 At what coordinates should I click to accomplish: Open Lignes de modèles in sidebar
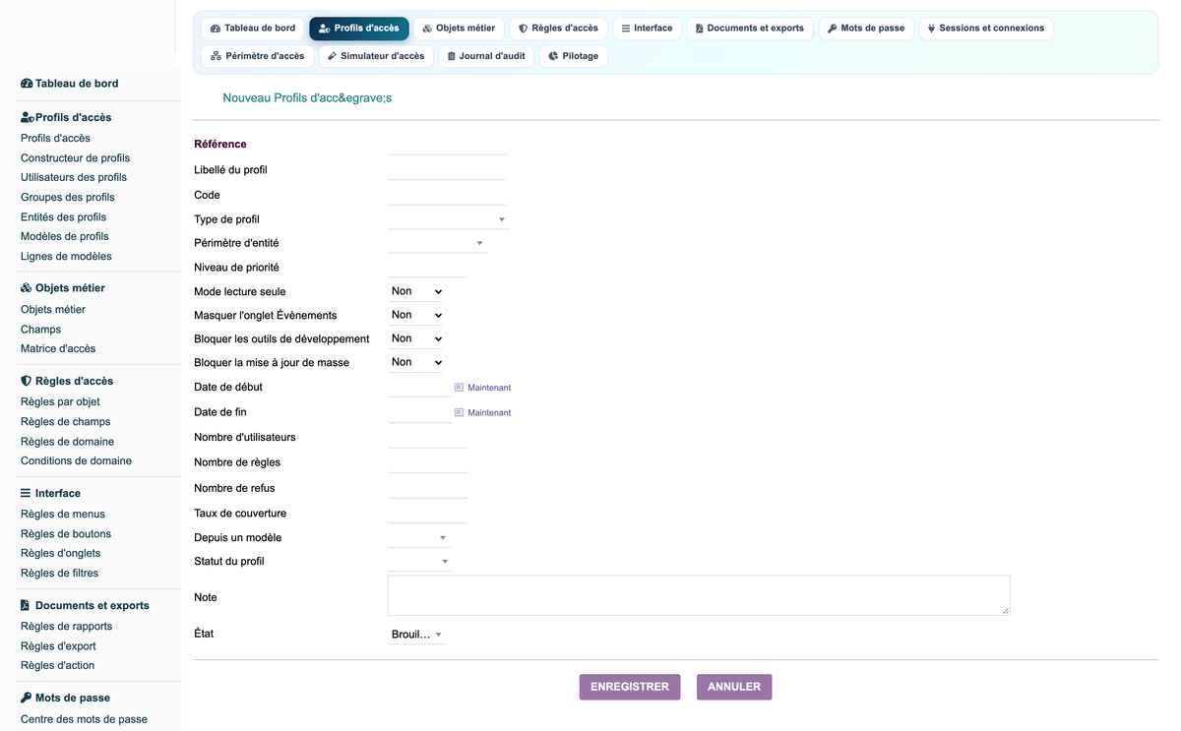[66, 257]
